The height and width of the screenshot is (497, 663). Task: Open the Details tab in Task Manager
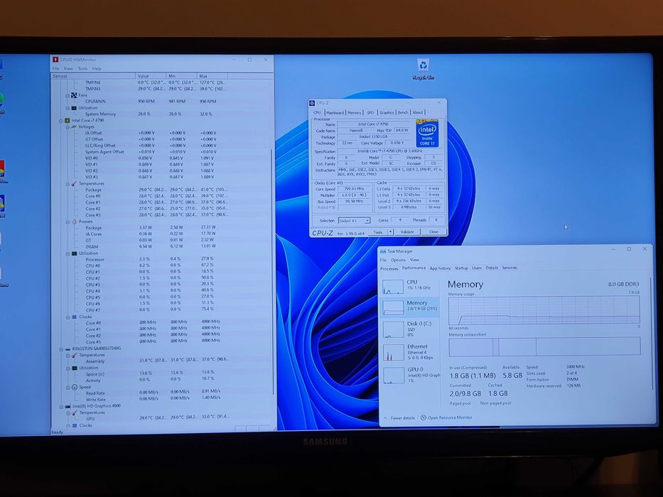tap(492, 268)
